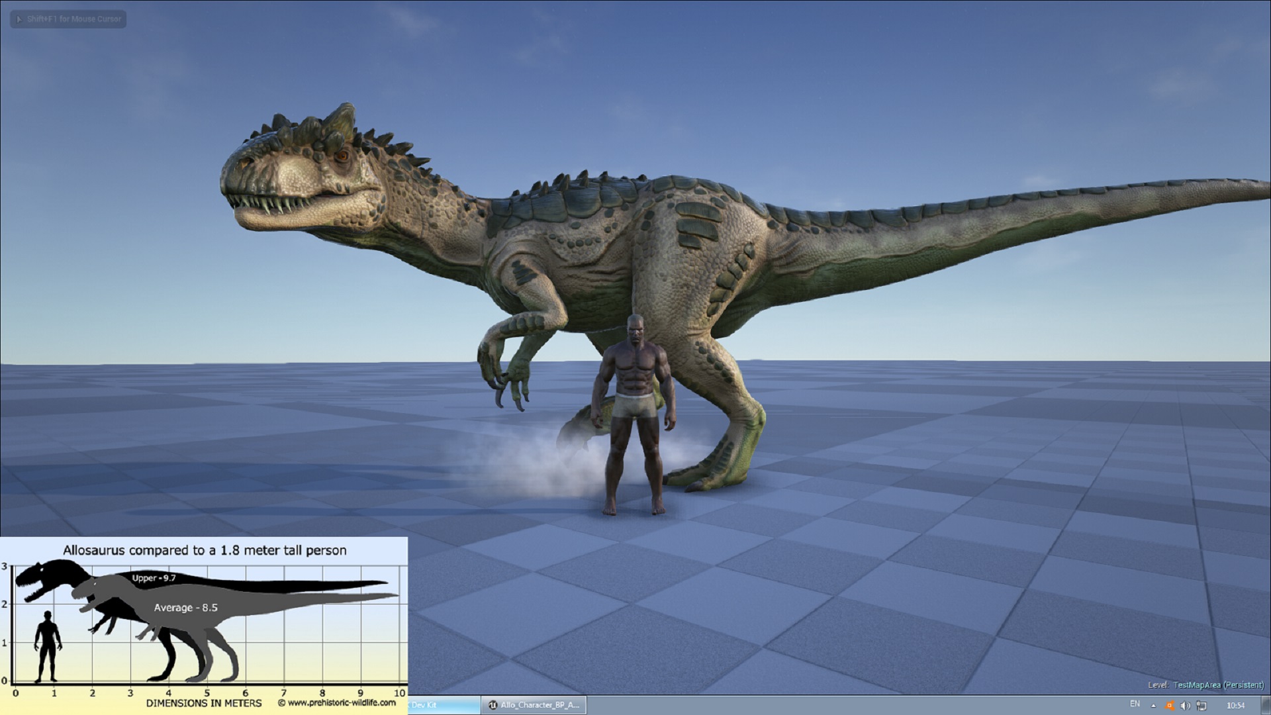The width and height of the screenshot is (1271, 715).
Task: Open the speaker volume control
Action: pyautogui.click(x=1186, y=706)
